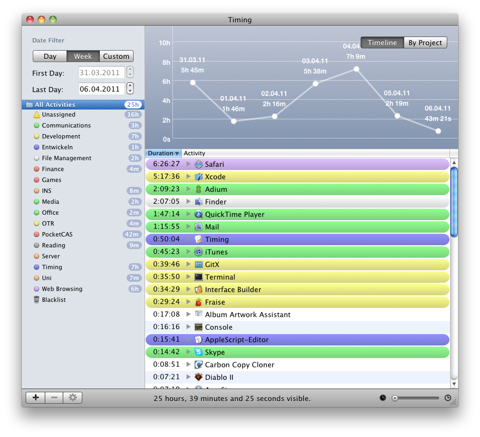480x437 pixels.
Task: Click the 01.04.11 data point on chart
Action: pyautogui.click(x=233, y=122)
